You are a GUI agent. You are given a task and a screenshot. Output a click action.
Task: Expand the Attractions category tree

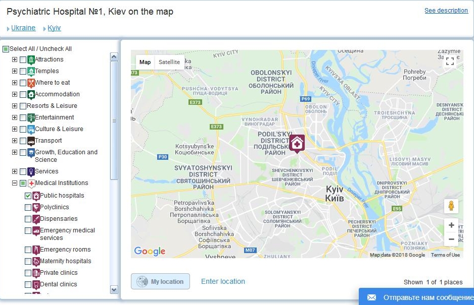coord(14,59)
